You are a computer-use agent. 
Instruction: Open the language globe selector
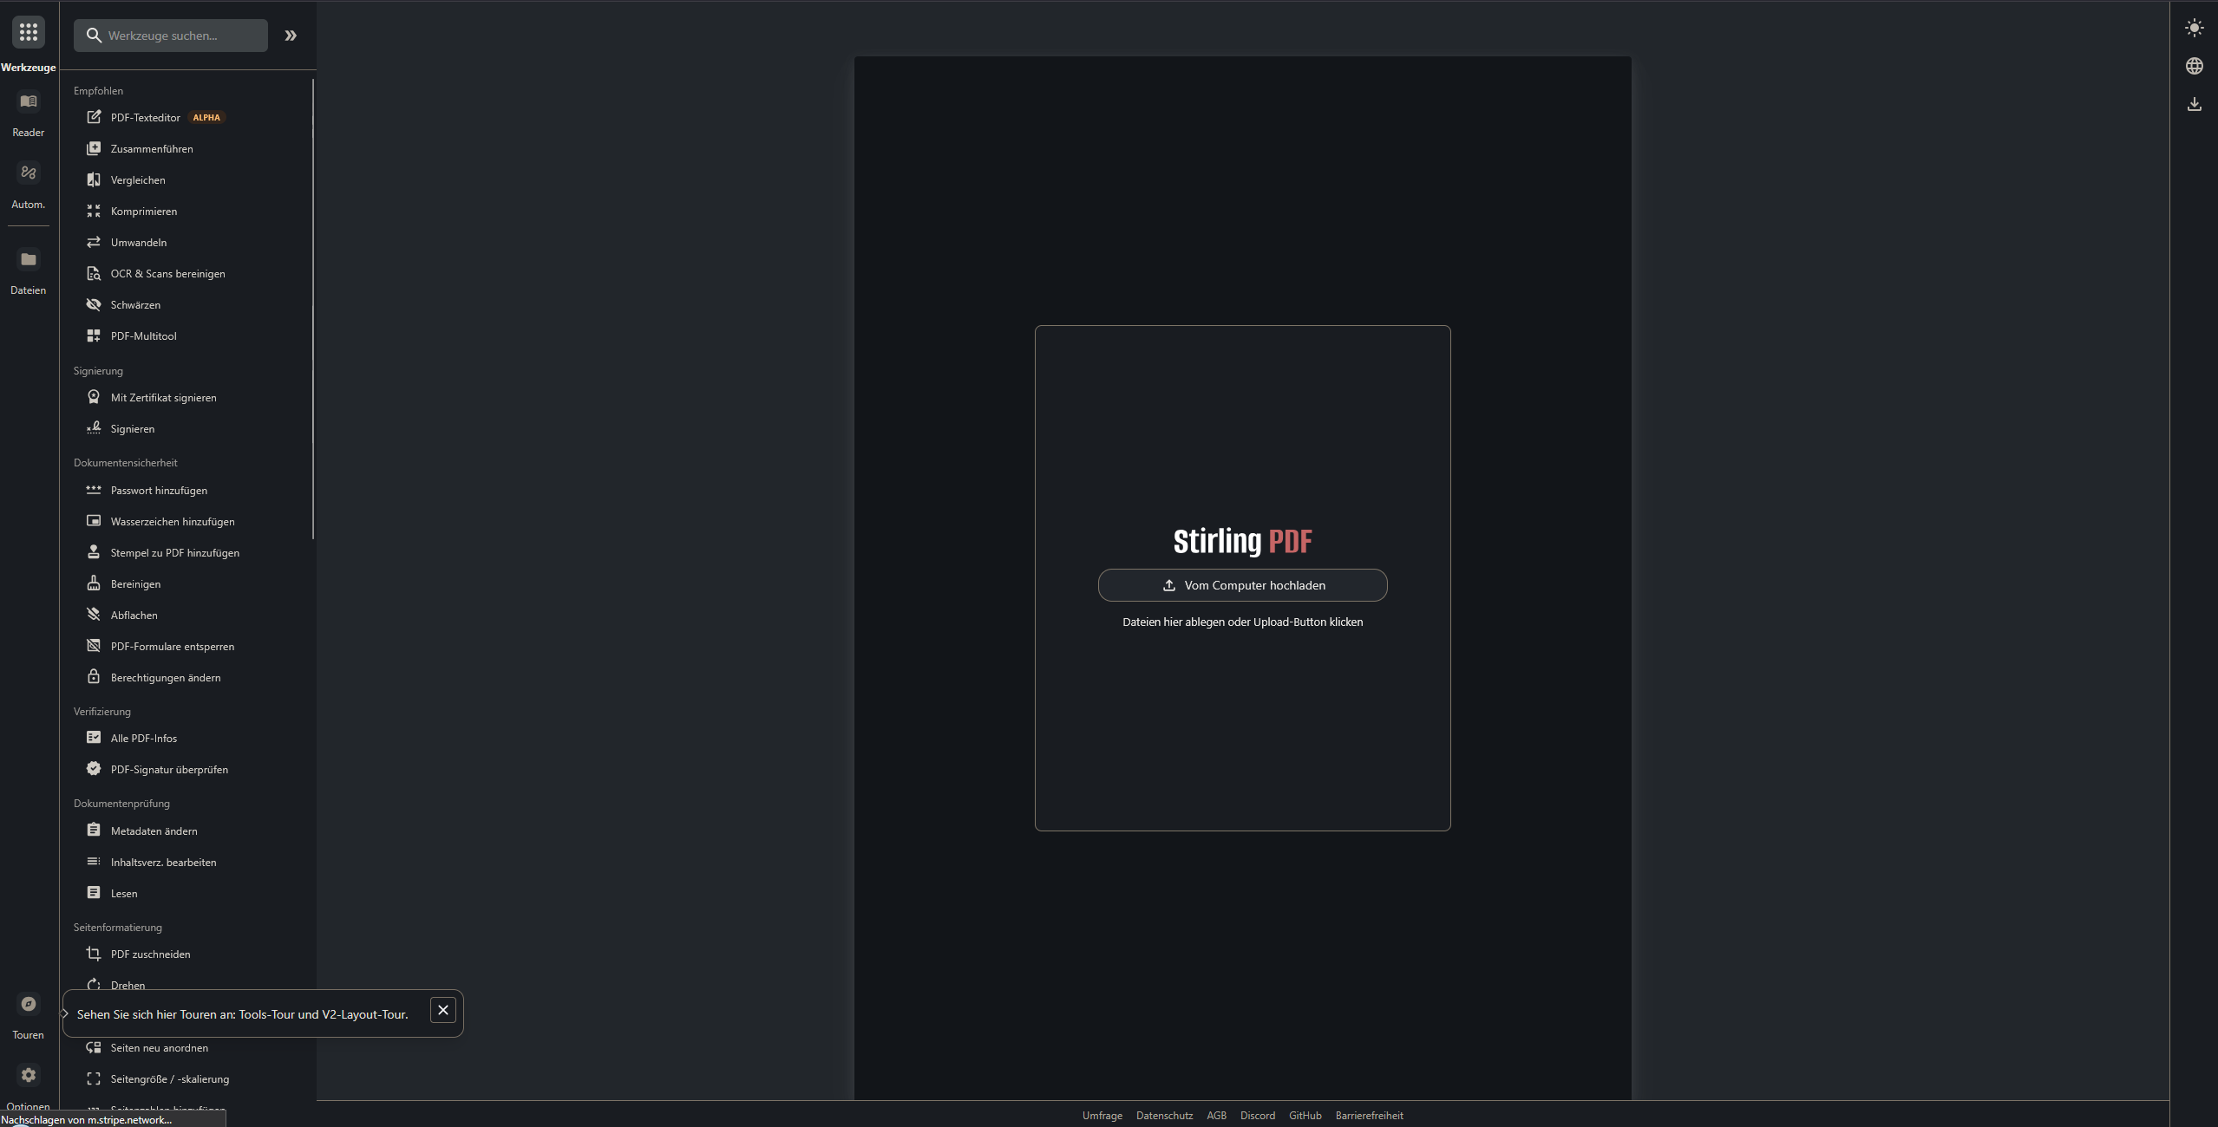(x=2194, y=66)
